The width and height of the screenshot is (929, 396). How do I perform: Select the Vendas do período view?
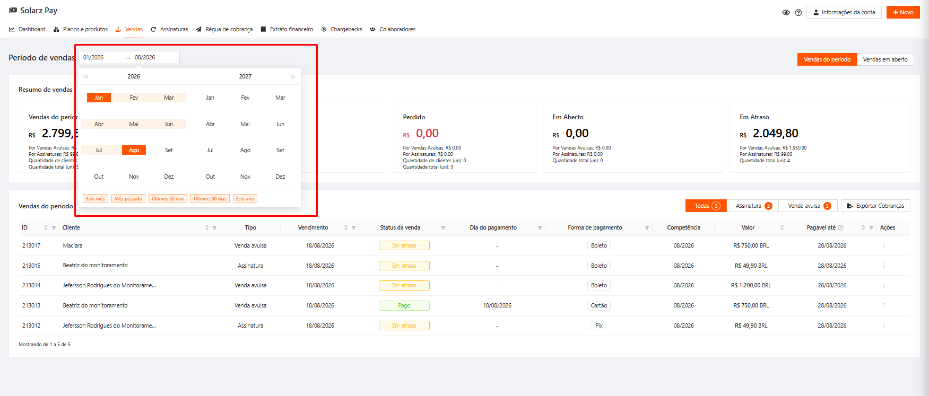tap(827, 59)
